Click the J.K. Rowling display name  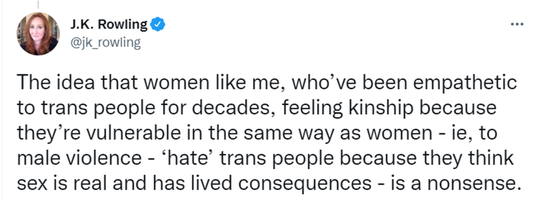[109, 25]
